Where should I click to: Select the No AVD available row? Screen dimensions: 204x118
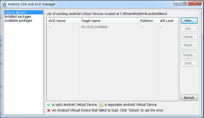click(x=113, y=27)
